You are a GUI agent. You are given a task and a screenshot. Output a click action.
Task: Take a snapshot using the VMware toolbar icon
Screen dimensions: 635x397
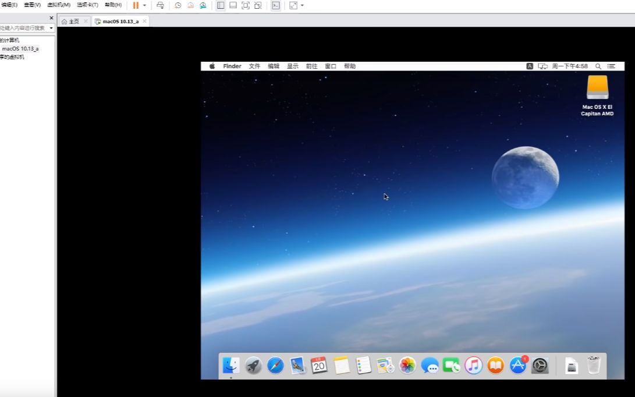(178, 5)
